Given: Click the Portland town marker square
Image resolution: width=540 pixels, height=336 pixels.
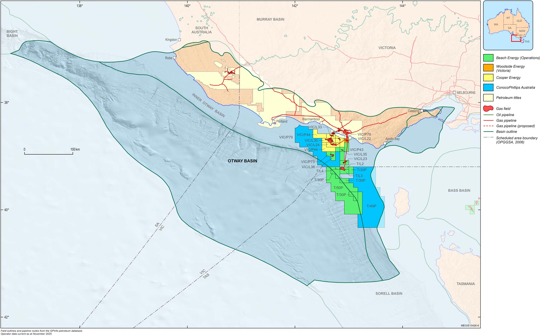Looking at the screenshot, I should point(274,121).
